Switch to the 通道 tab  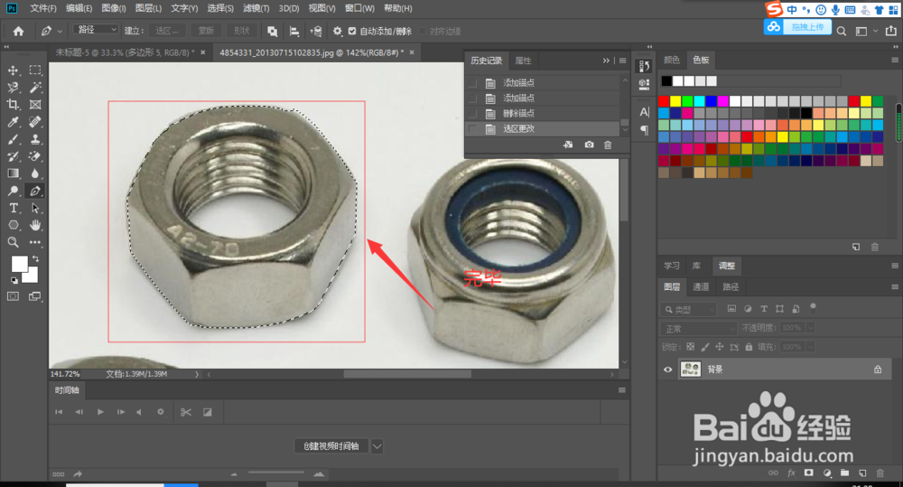coord(701,287)
